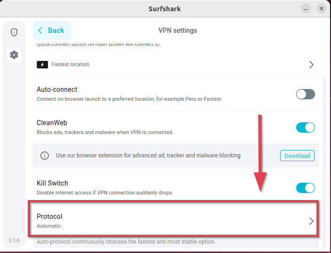Expand the Fastest location chevron
The width and height of the screenshot is (331, 253).
(x=311, y=65)
